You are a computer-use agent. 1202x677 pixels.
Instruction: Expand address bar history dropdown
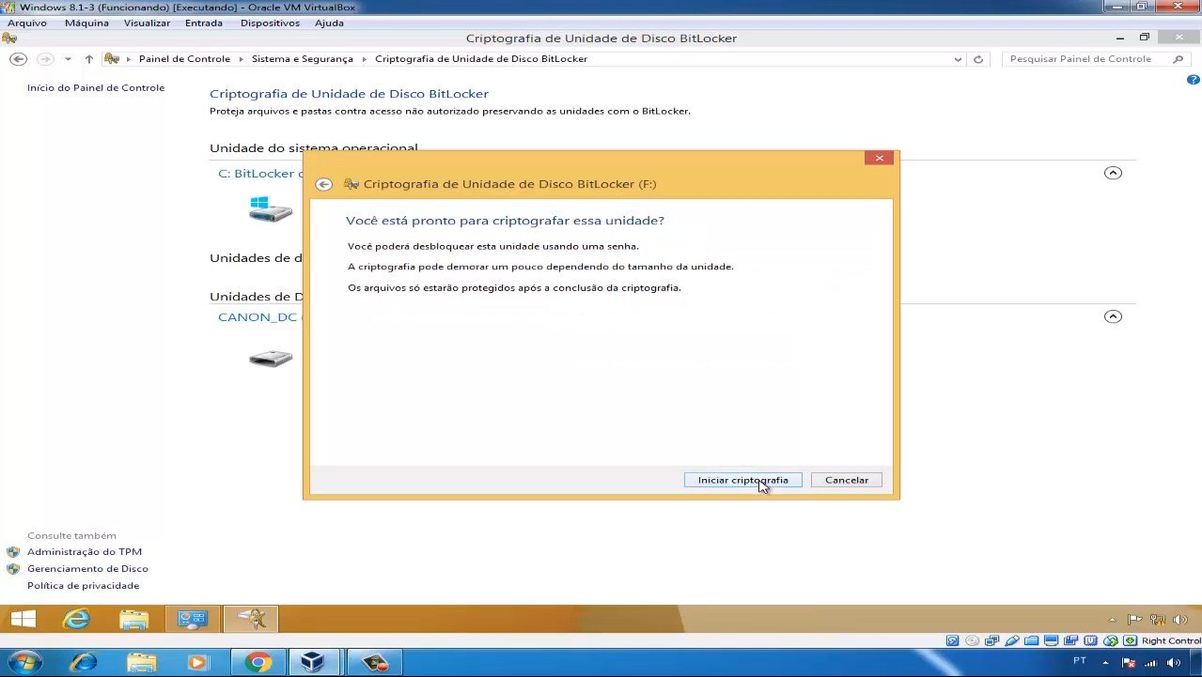pyautogui.click(x=958, y=59)
